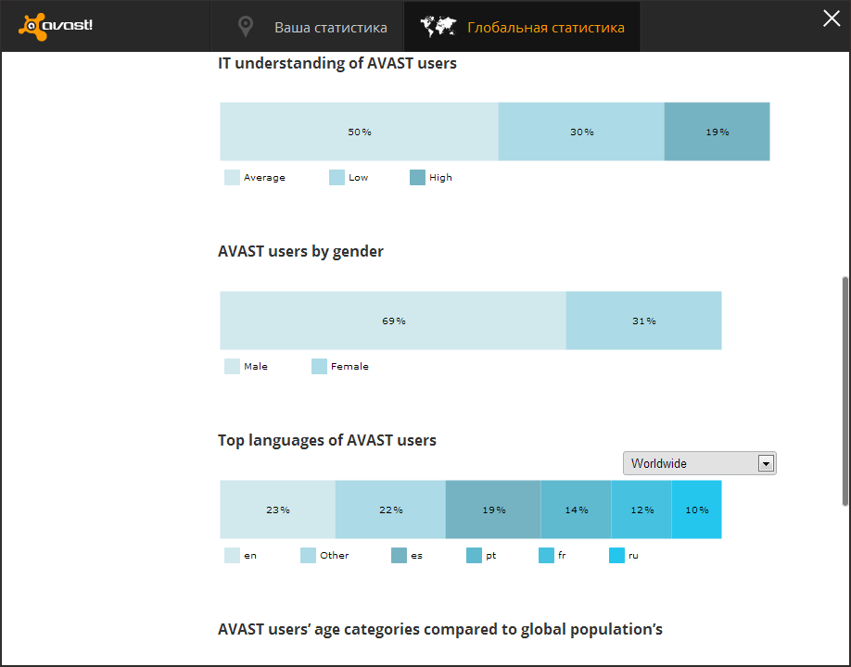Click the 19% High bar segment
This screenshot has width=851, height=667.
[x=717, y=132]
